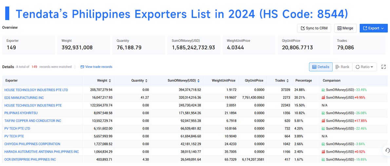390x166 pixels.
Task: Open PV TECH PTE LTD exporter link
Action: (x=17, y=128)
